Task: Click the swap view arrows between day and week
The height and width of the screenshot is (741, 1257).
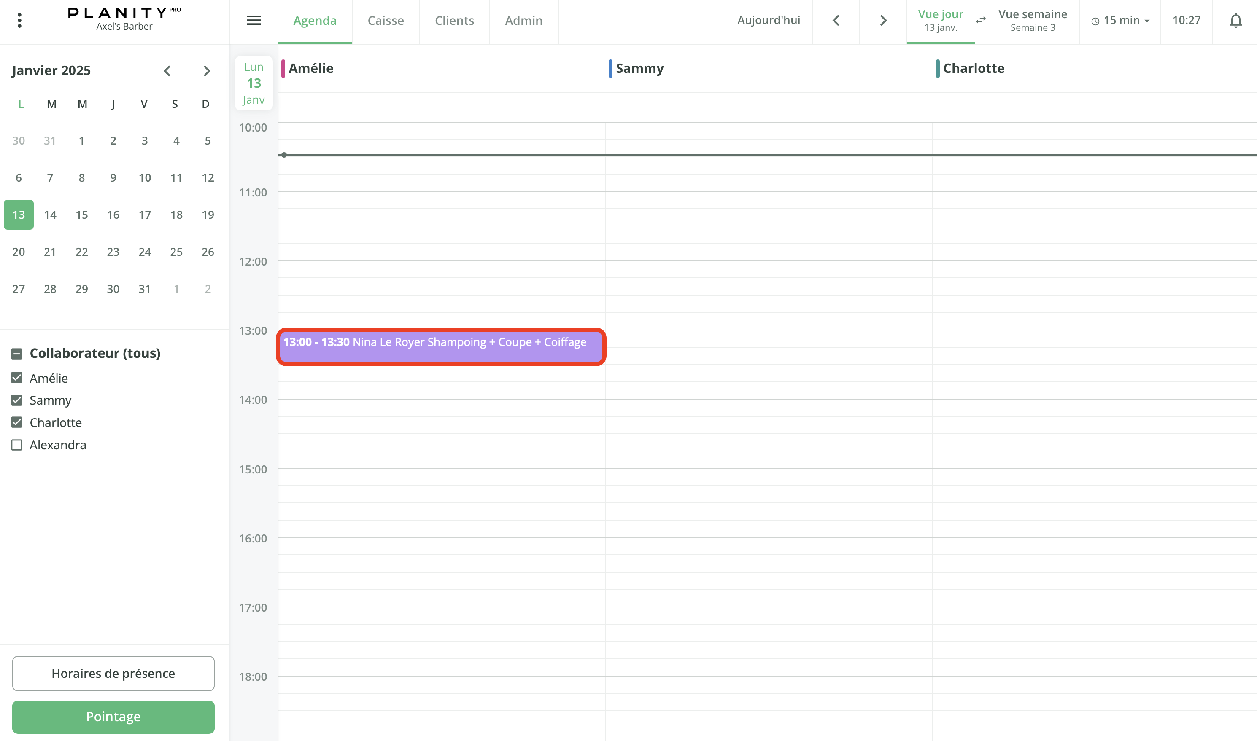Action: point(981,21)
